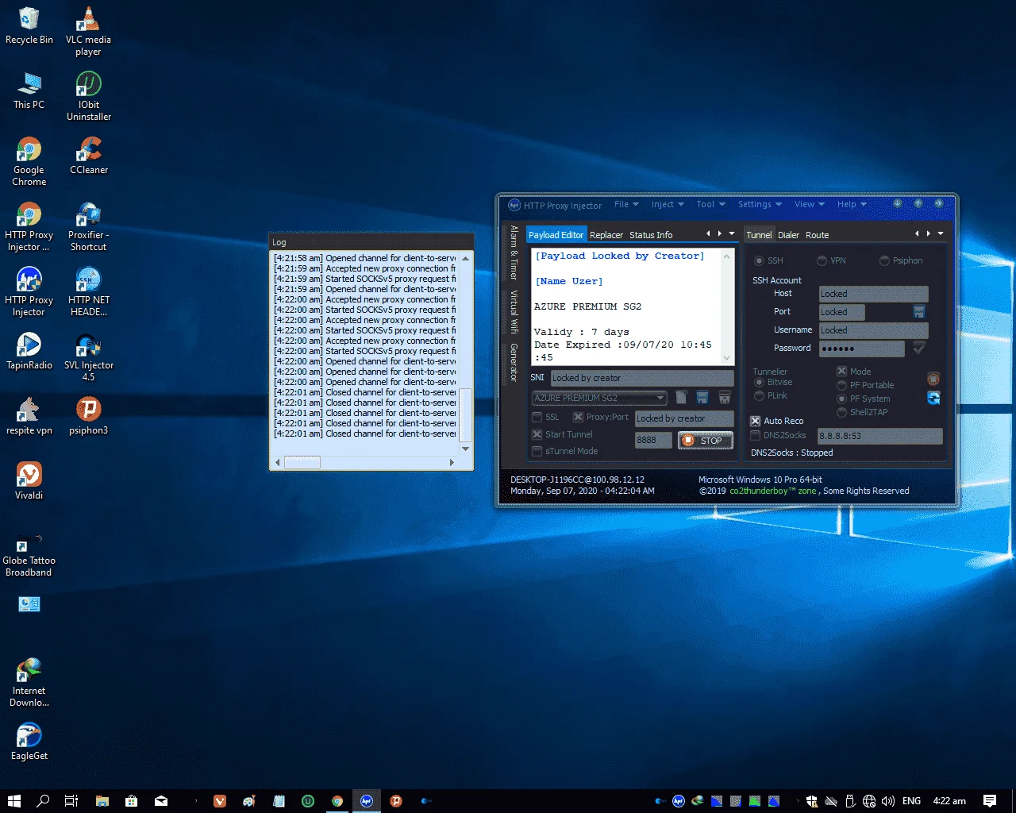Image resolution: width=1016 pixels, height=813 pixels.
Task: Select the HTTP NET HEADER desktop icon
Action: click(x=88, y=292)
